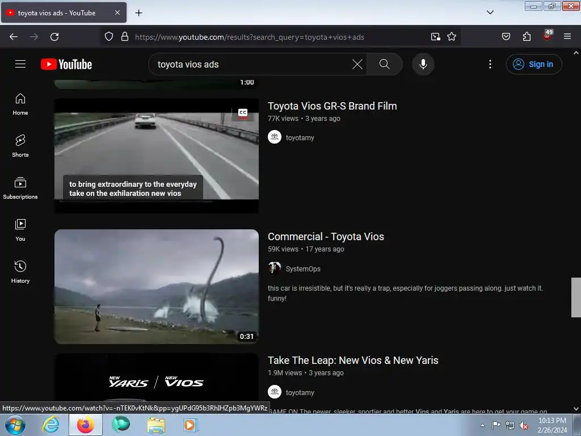
Task: Go back with the browser back arrow
Action: click(x=14, y=37)
